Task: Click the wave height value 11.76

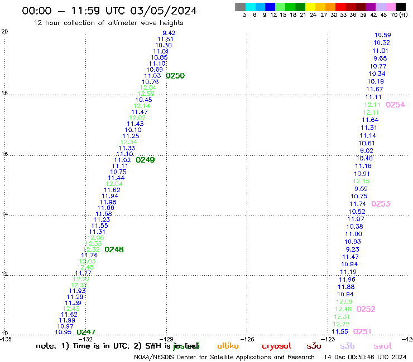Action: click(x=89, y=255)
